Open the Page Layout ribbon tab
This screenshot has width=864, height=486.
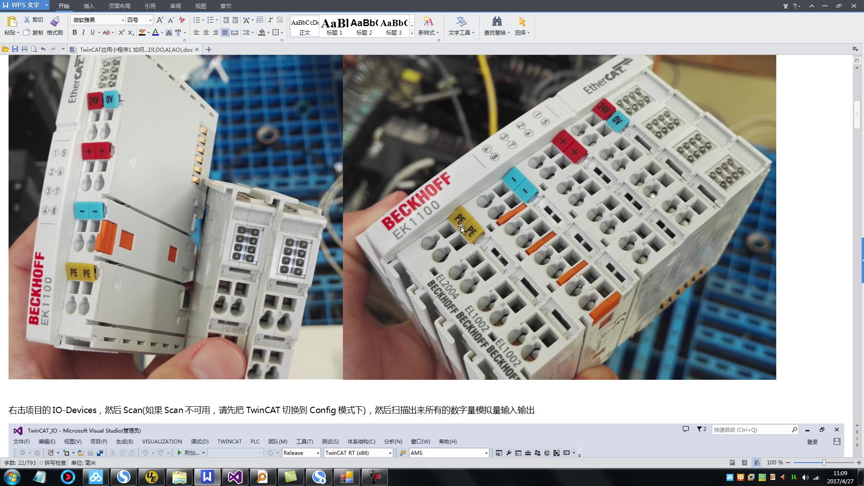[119, 6]
